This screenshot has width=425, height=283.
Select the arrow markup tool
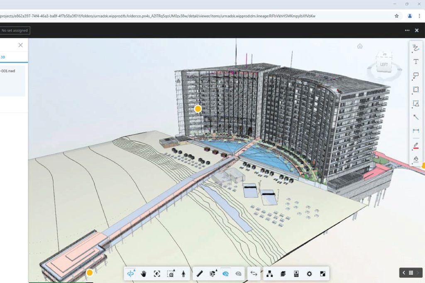(x=415, y=117)
